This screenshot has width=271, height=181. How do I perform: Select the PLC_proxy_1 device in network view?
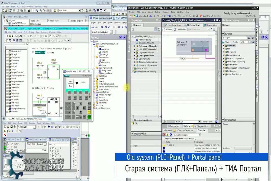pos(194,46)
